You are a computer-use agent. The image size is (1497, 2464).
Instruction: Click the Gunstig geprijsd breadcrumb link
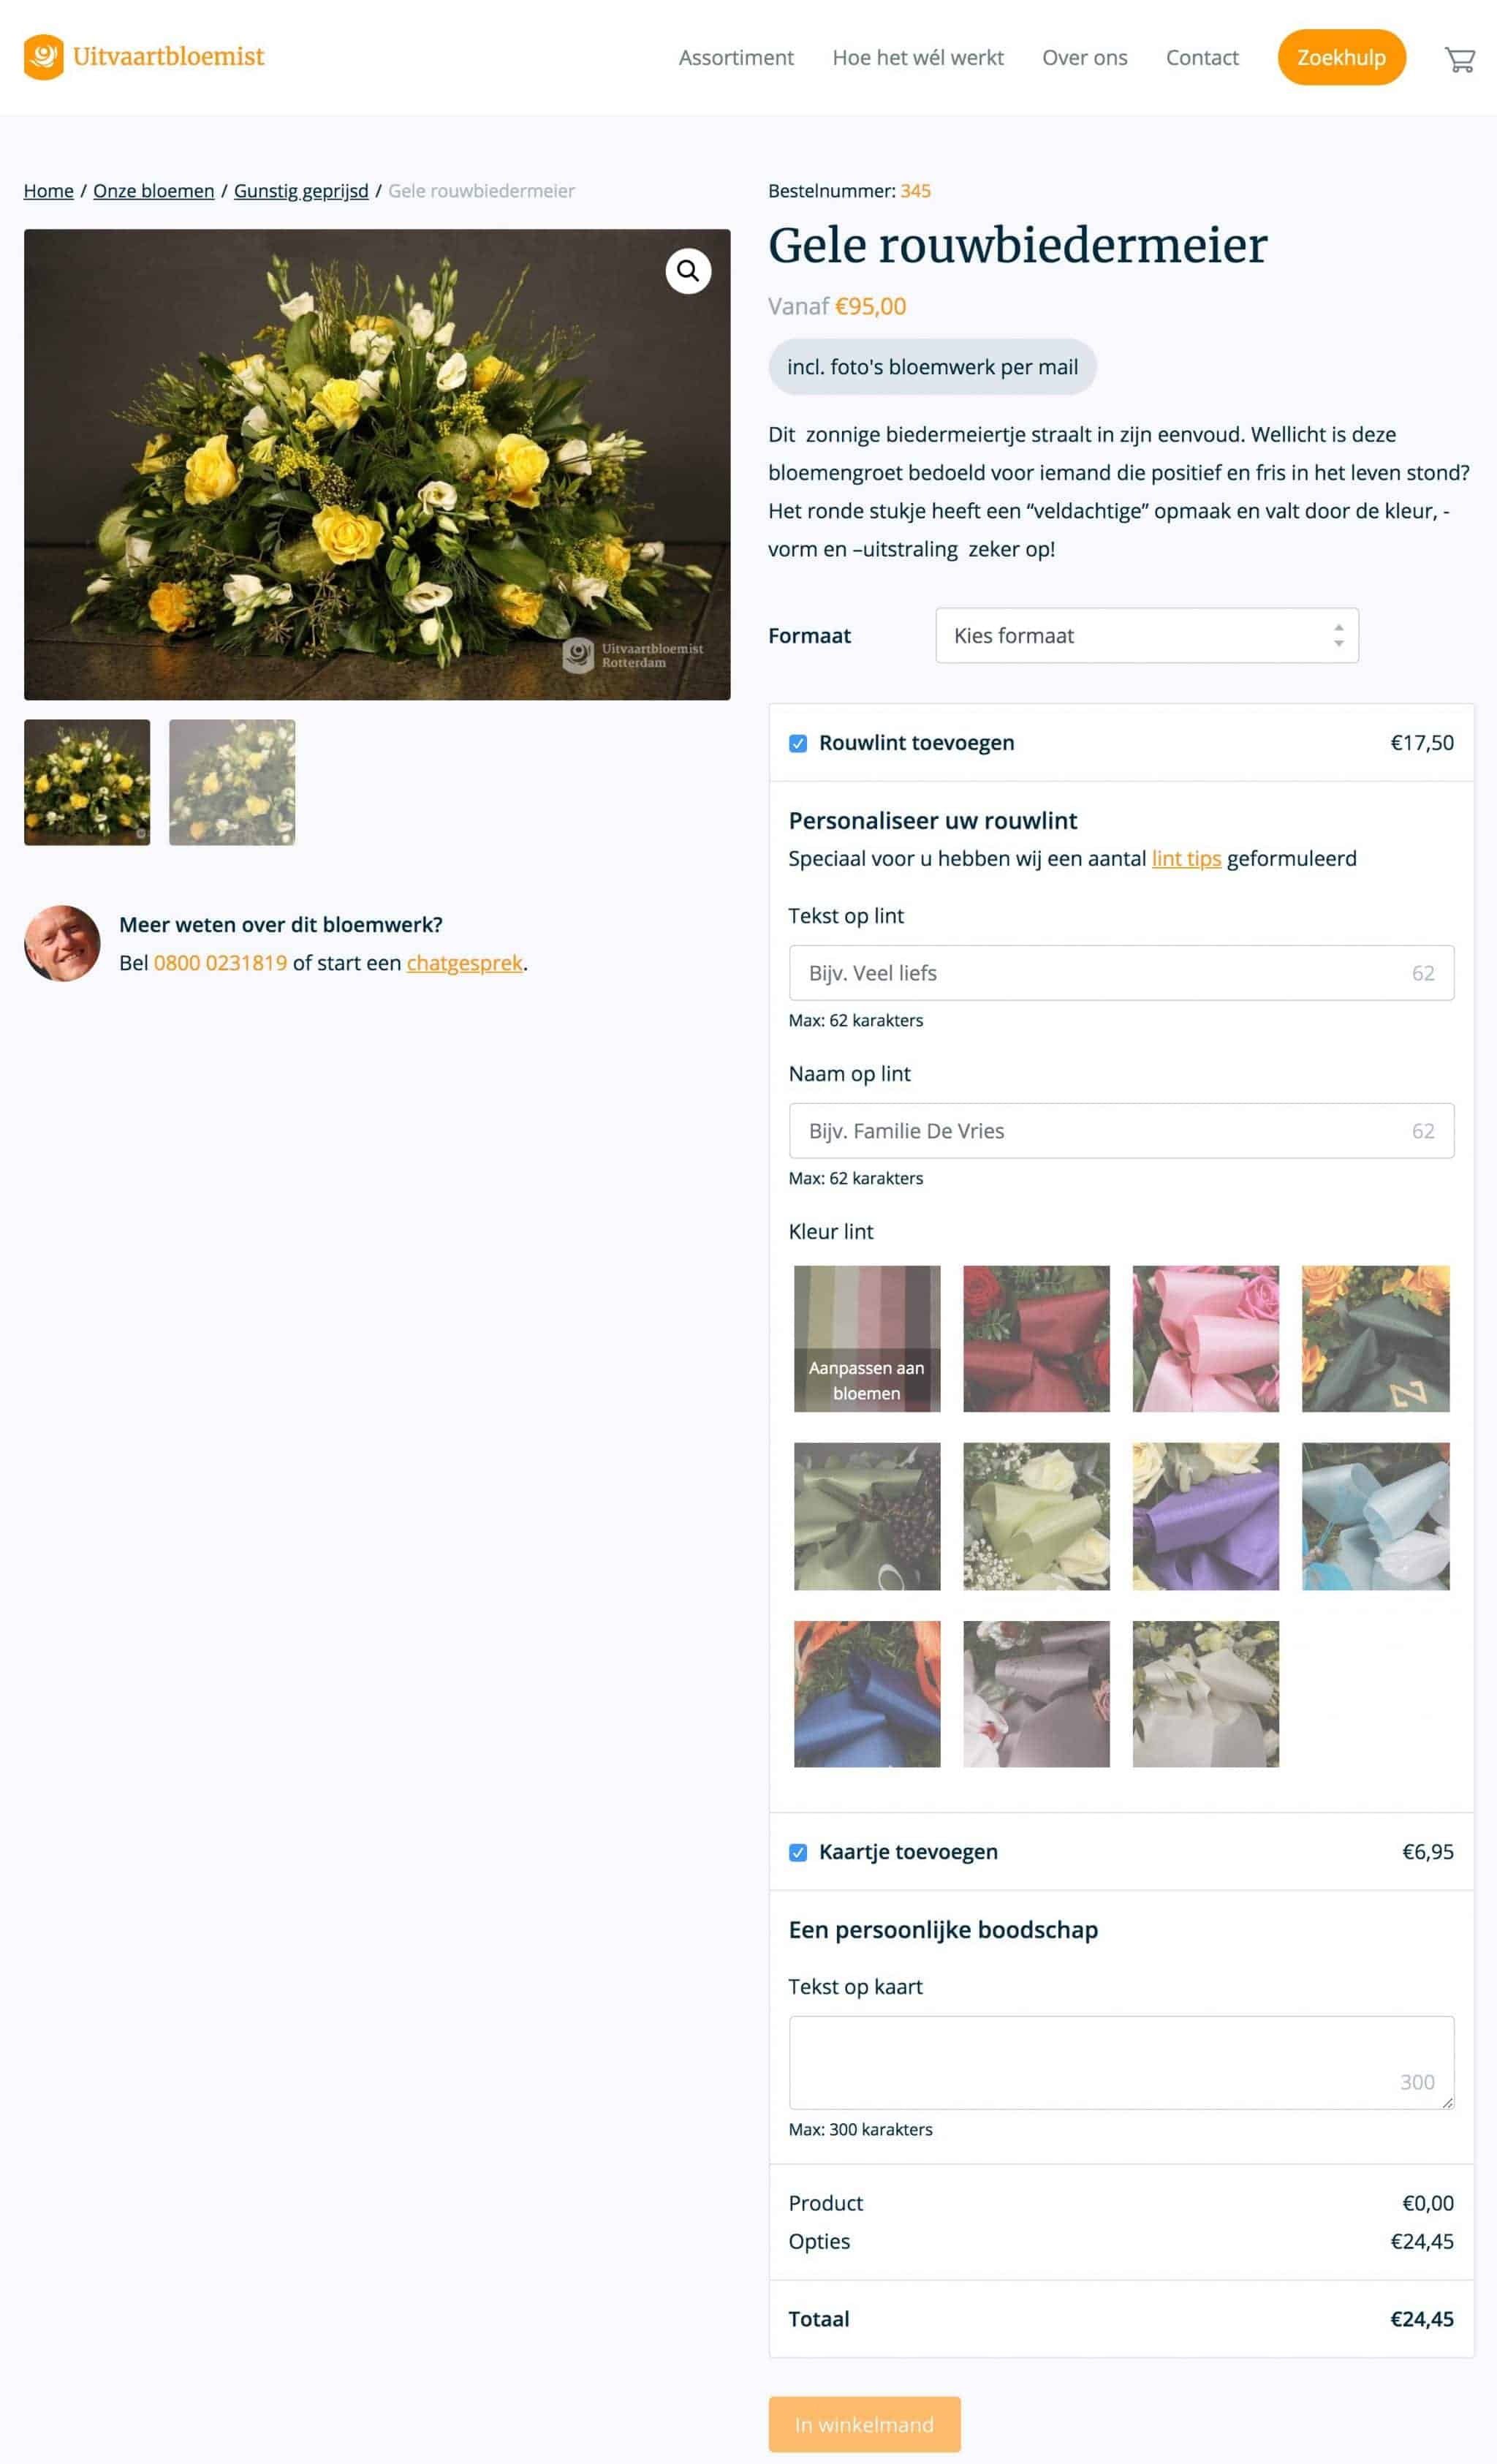click(301, 191)
